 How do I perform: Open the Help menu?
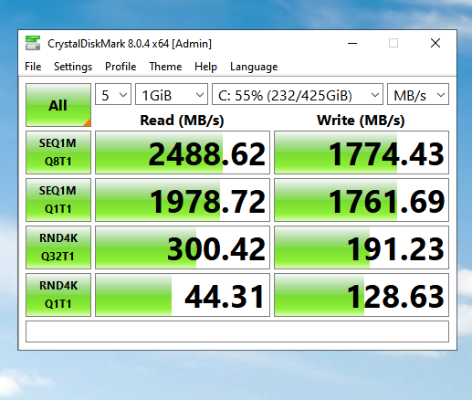point(205,67)
